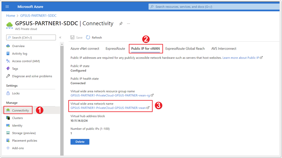Click the purple Tags icon

tap(8, 68)
